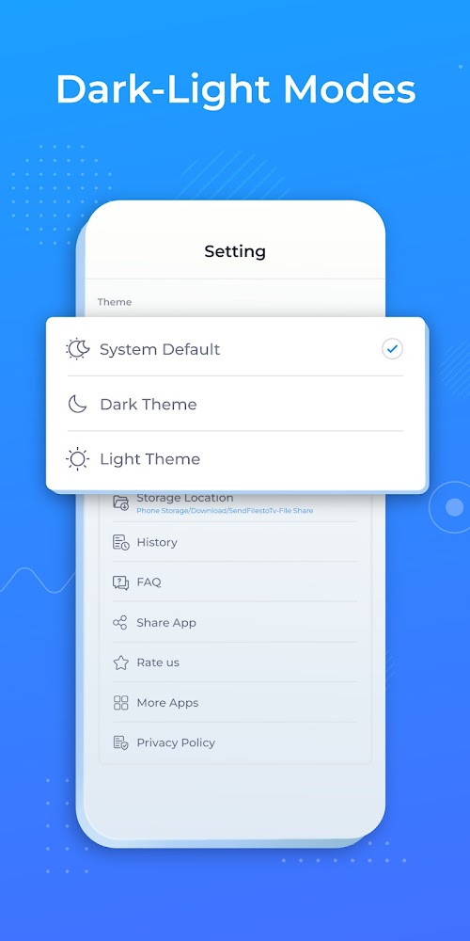The height and width of the screenshot is (941, 470).
Task: Open the FAQ entry
Action: coord(234,582)
